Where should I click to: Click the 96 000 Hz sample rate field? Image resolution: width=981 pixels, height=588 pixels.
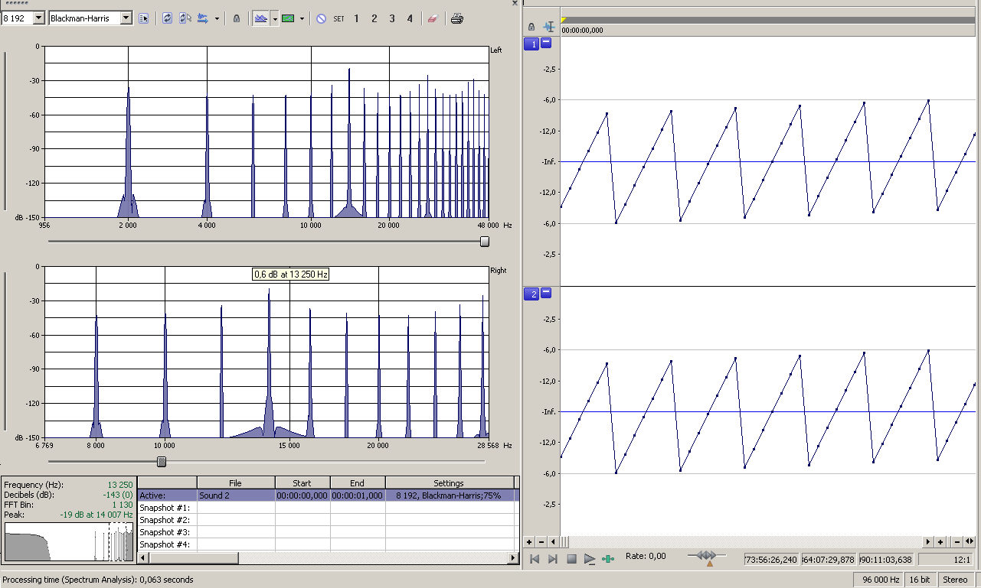880,580
